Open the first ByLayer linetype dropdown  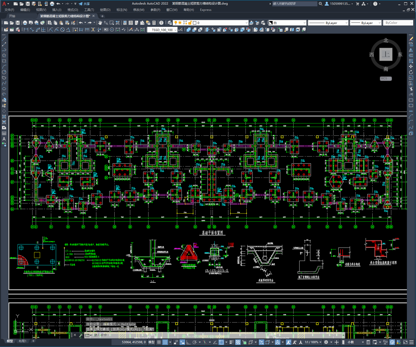pyautogui.click(x=328, y=23)
